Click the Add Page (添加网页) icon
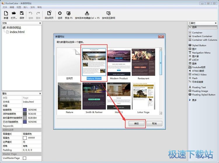Image resolution: width=219 pixels, height=163 pixels. (x=49, y=13)
